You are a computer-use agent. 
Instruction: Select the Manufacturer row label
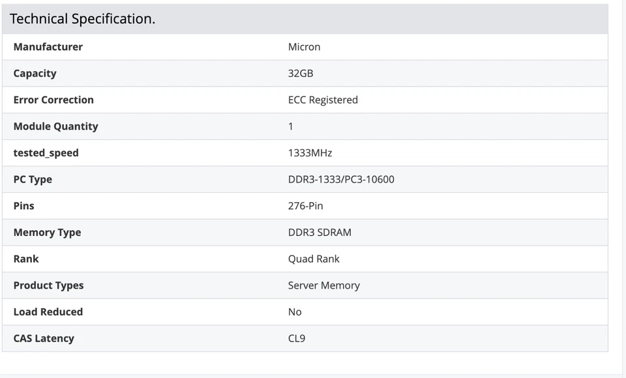pos(48,46)
